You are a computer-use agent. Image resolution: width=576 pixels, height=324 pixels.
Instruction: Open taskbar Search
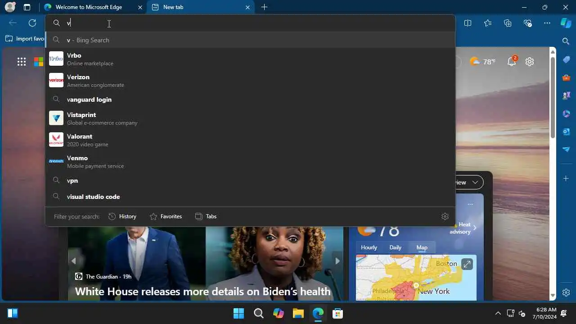[258, 313]
